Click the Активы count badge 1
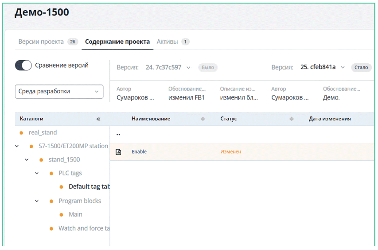 pos(185,42)
